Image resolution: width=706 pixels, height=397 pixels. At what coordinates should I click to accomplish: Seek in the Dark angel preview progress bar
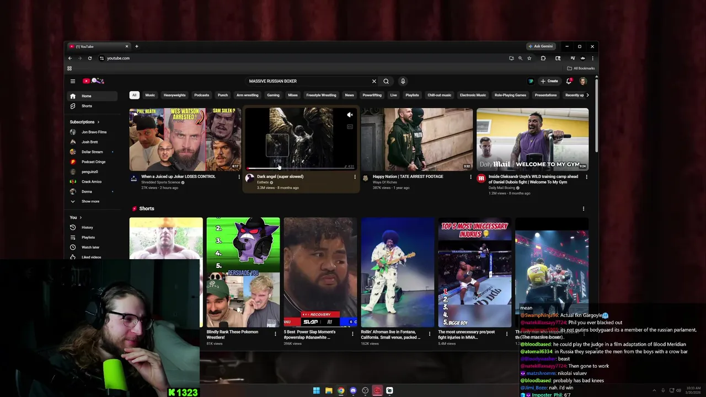301,168
